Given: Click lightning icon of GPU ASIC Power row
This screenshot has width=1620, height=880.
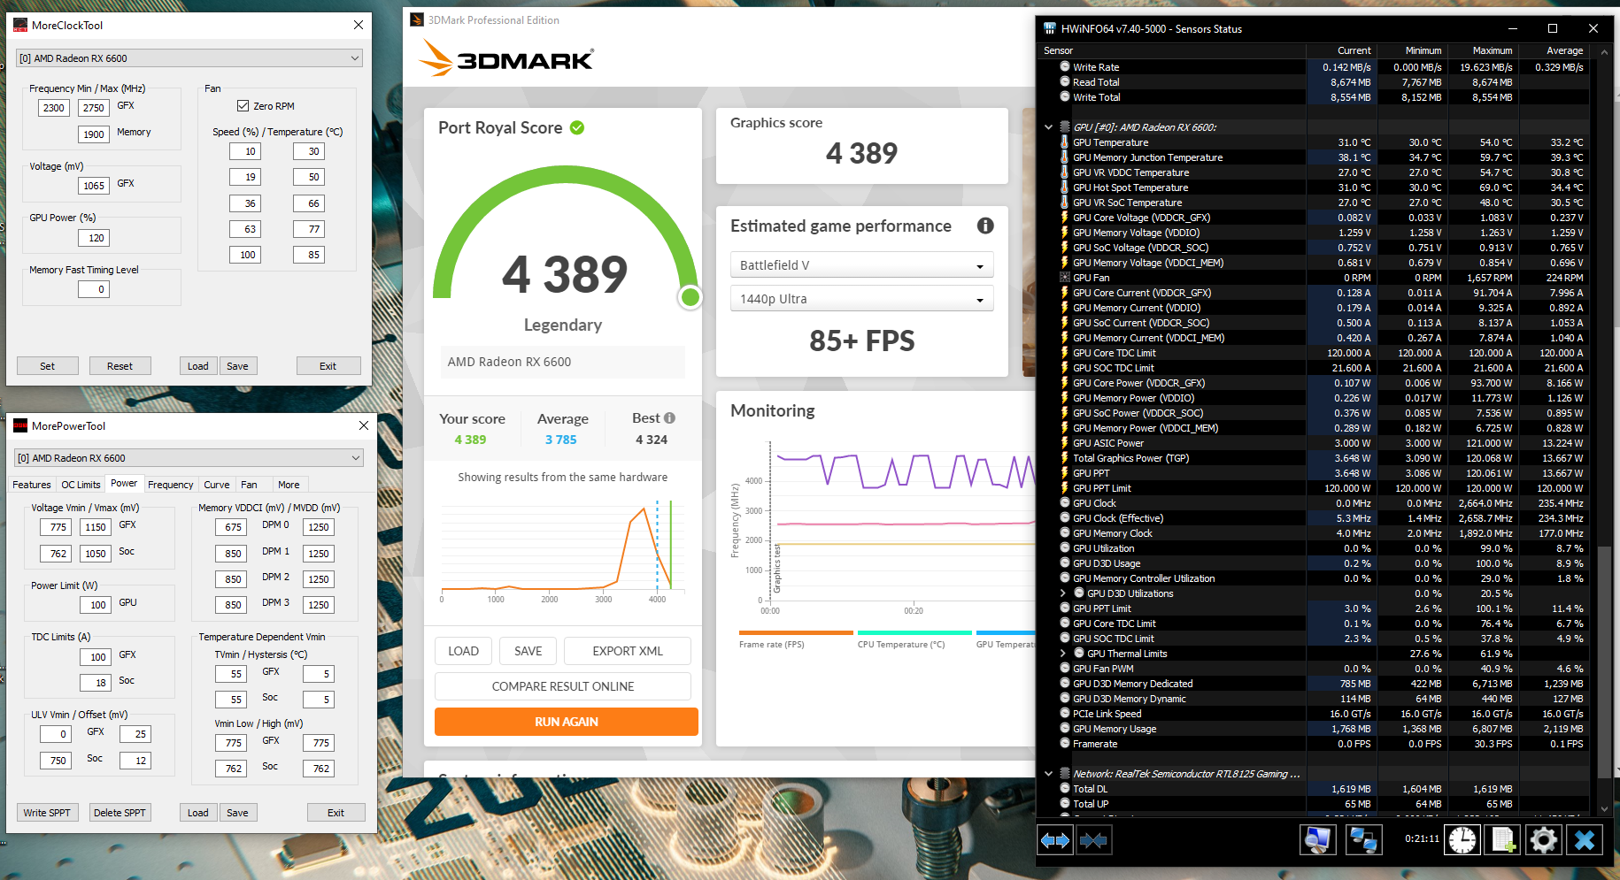Looking at the screenshot, I should click(1065, 443).
